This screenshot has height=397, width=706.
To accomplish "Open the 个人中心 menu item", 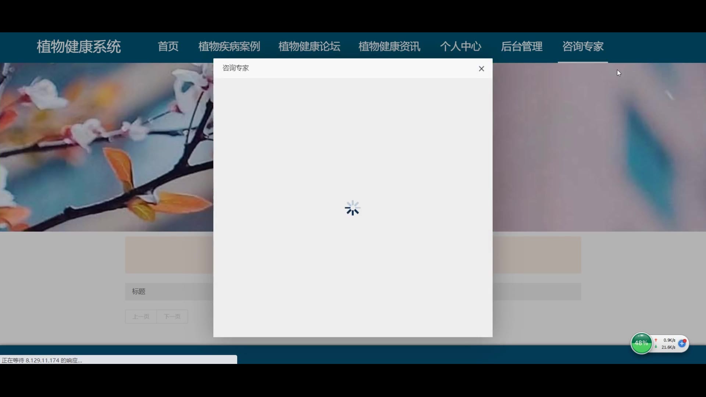I will (460, 47).
